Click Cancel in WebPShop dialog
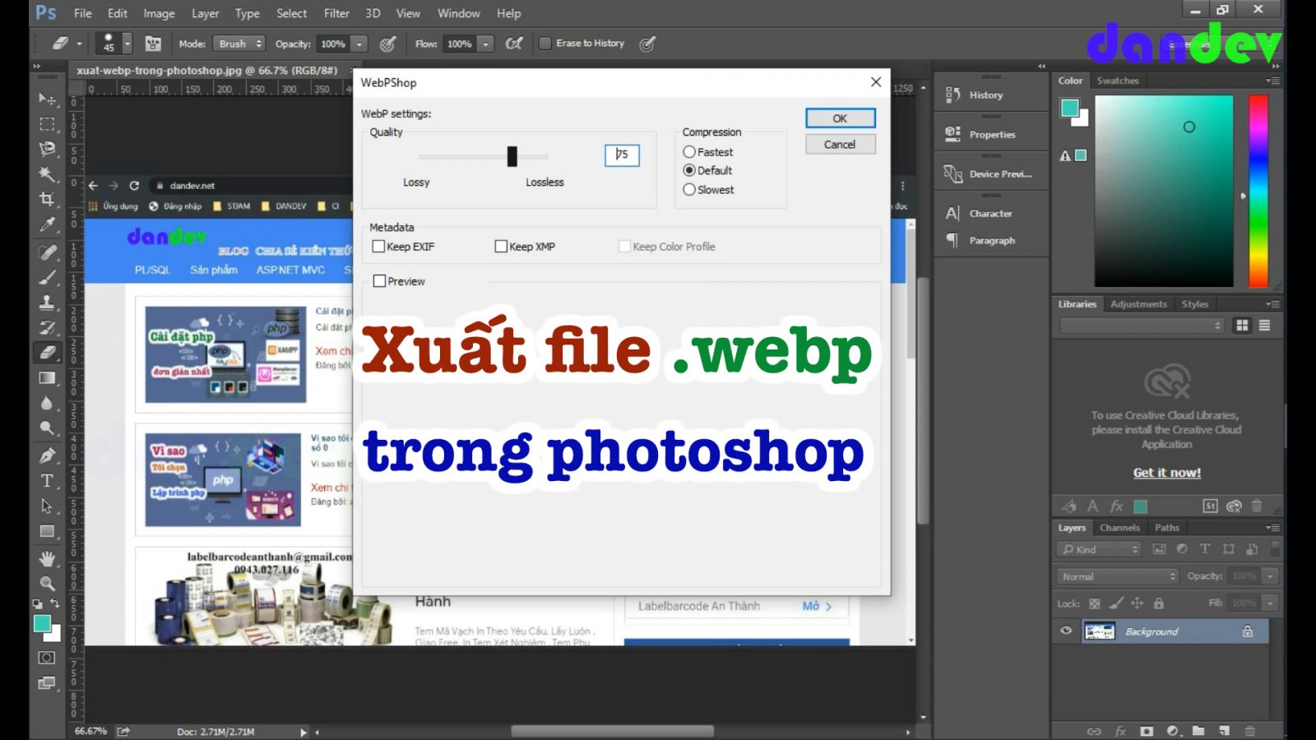The width and height of the screenshot is (1316, 740). (x=840, y=145)
